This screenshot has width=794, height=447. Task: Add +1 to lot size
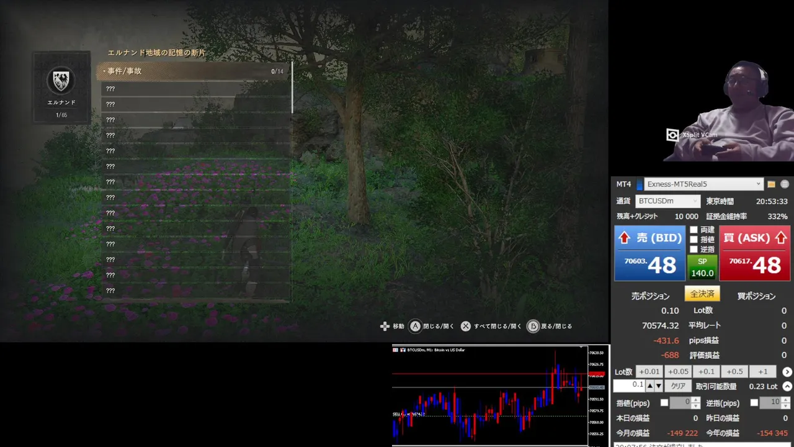pos(763,372)
